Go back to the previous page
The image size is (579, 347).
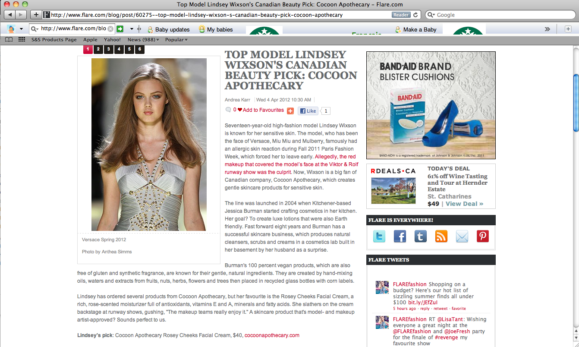click(9, 15)
